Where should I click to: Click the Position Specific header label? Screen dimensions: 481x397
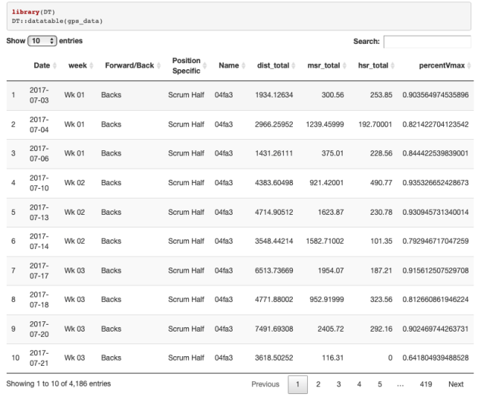pyautogui.click(x=186, y=65)
